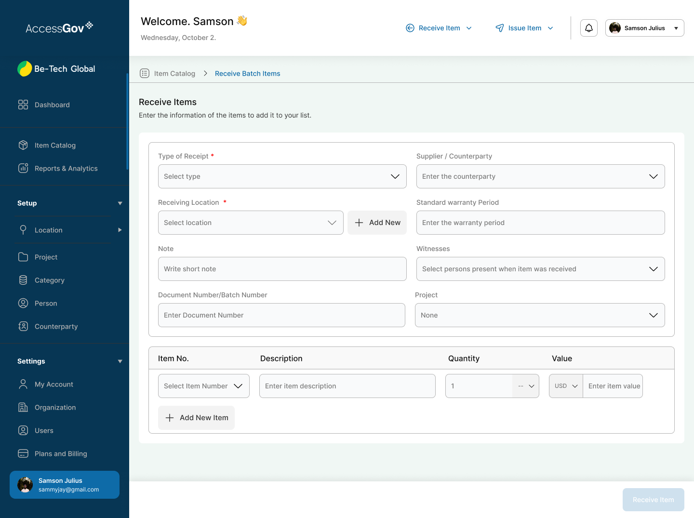694x518 pixels.
Task: Open Item Catalog in sidebar
Action: coord(55,145)
